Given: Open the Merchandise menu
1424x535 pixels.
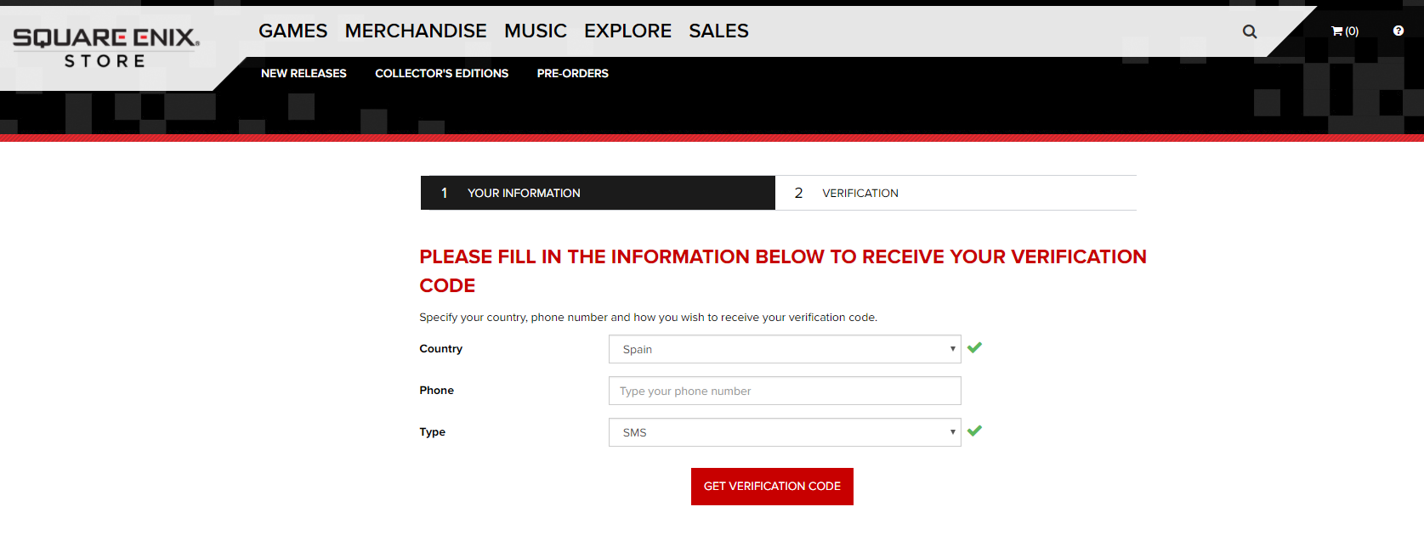Looking at the screenshot, I should [x=416, y=31].
